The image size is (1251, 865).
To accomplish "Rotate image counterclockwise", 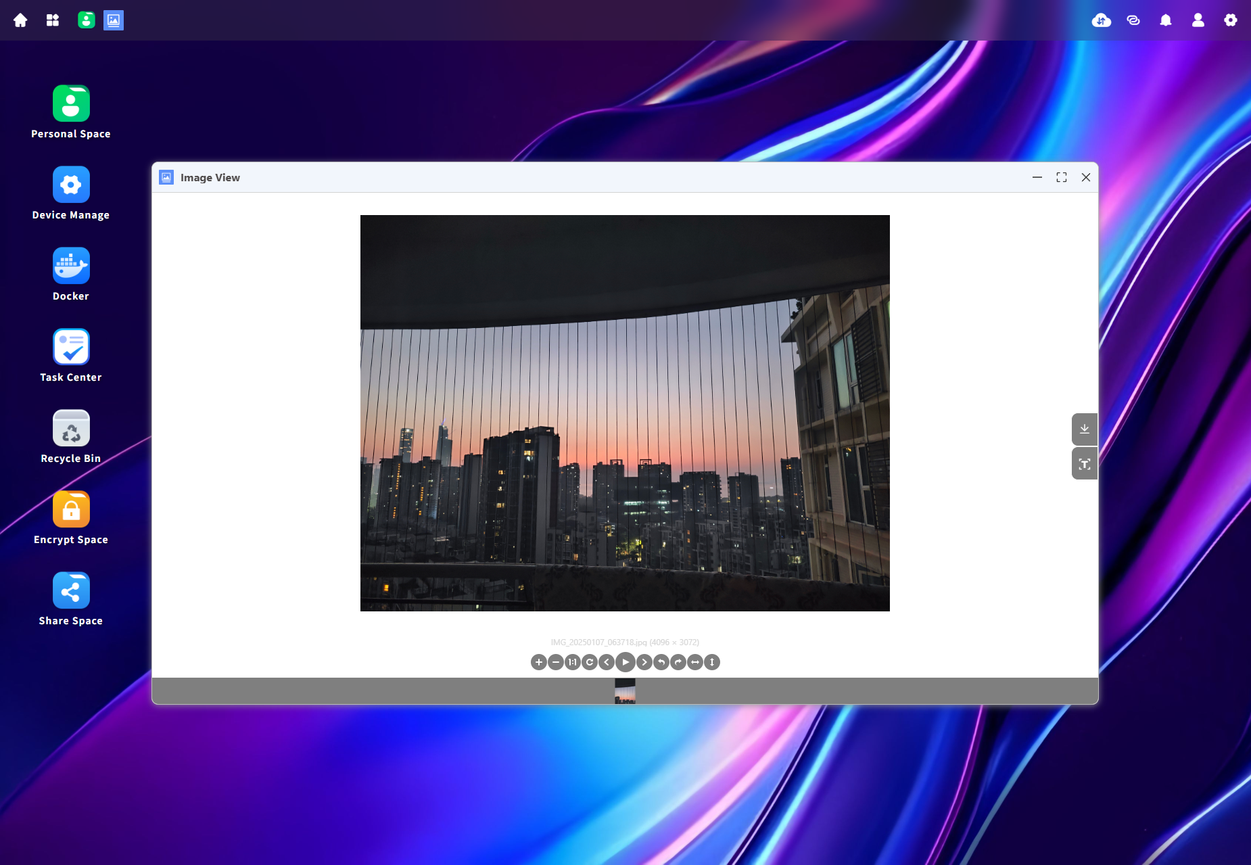I will [661, 662].
